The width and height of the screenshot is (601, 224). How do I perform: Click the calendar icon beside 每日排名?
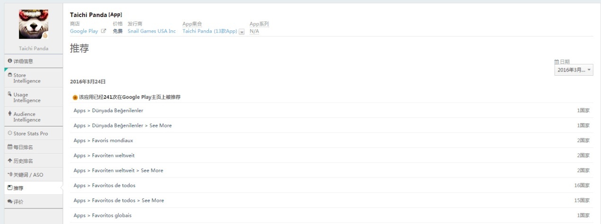(10, 147)
